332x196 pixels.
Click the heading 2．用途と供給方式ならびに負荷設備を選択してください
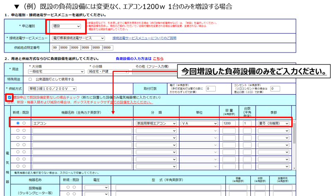point(51,59)
